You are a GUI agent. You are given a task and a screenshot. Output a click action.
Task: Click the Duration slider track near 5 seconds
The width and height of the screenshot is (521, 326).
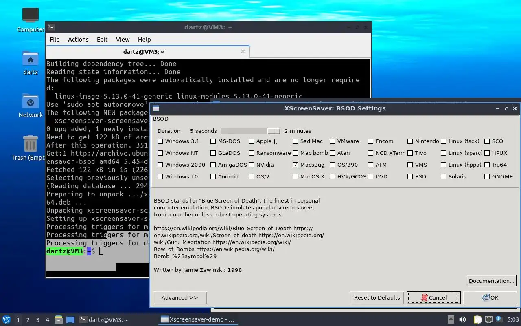[224, 131]
